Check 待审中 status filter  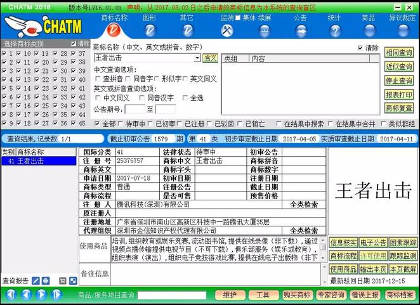point(121,124)
